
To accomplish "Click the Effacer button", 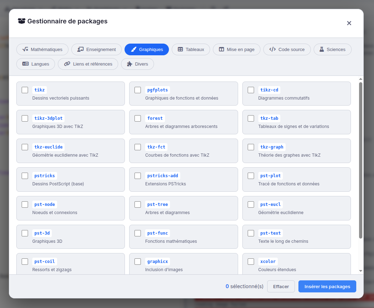I will (x=281, y=286).
